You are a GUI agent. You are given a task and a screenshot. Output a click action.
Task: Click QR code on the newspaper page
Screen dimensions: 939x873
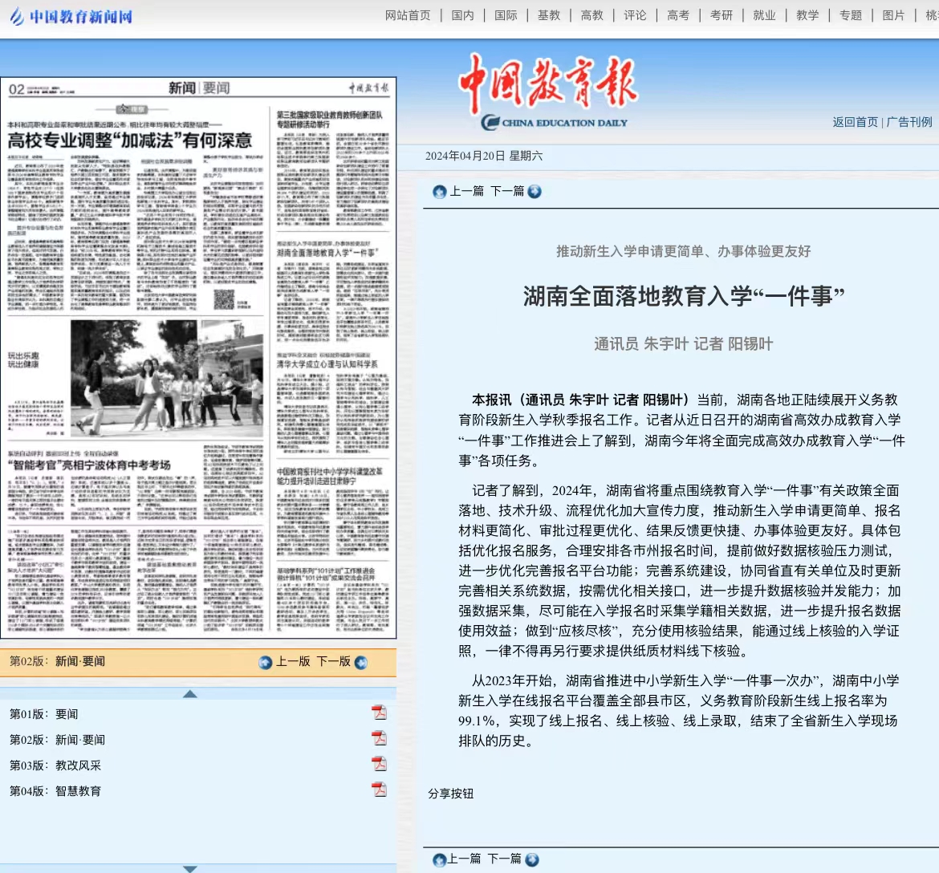tap(224, 299)
